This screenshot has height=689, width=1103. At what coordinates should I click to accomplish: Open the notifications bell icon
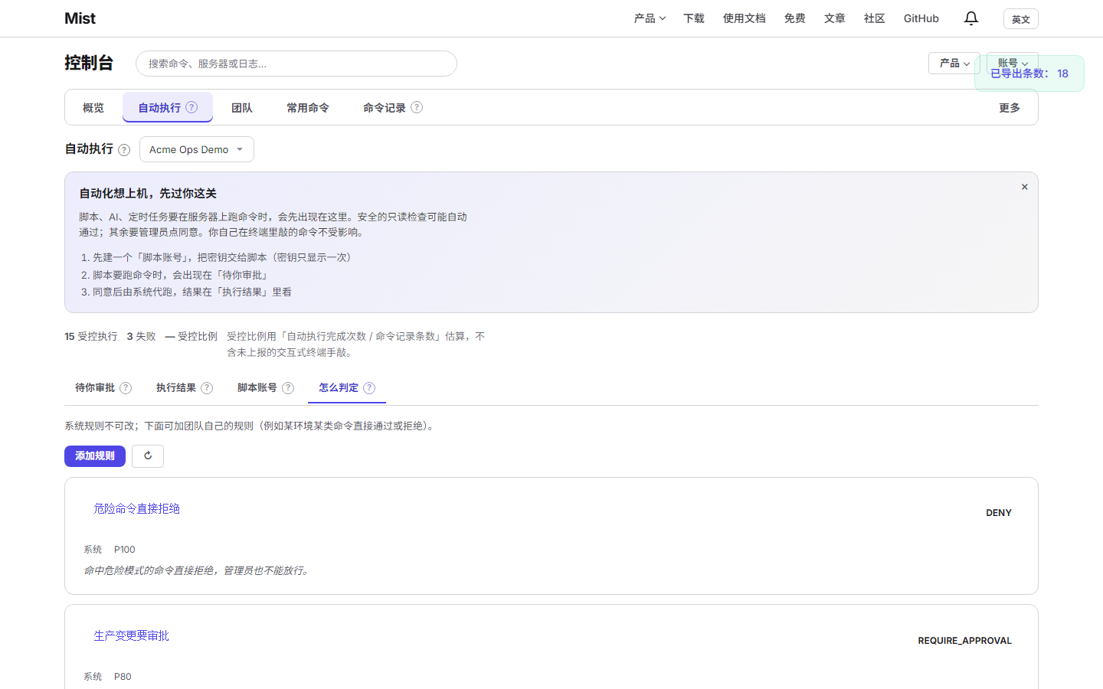[x=971, y=18]
